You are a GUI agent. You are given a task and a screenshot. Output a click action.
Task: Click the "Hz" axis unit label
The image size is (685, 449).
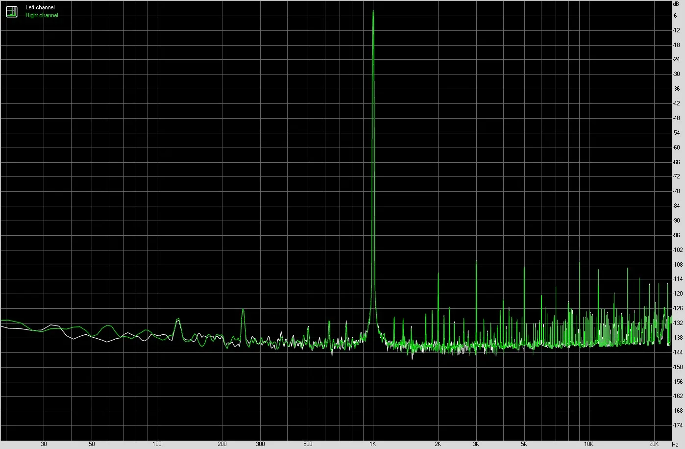coord(675,444)
